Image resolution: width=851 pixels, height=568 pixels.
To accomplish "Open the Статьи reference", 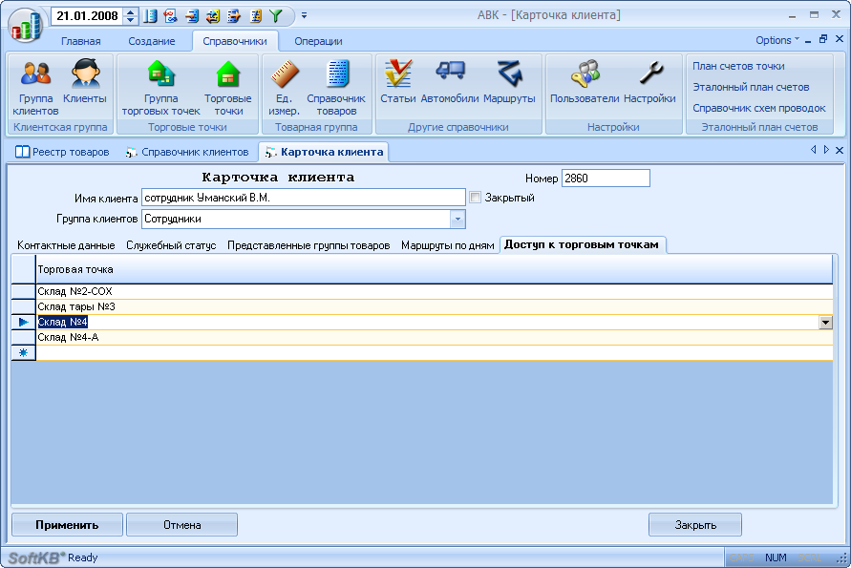I will 398,81.
